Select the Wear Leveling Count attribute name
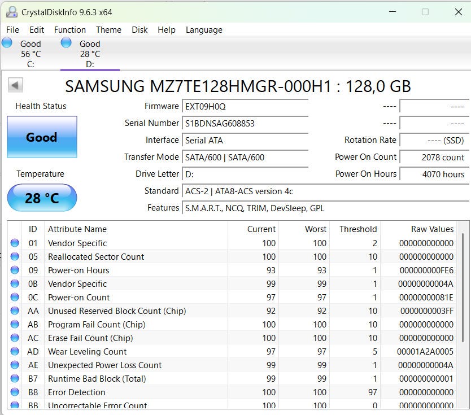Screen dimensions: 471x415 coord(88,352)
